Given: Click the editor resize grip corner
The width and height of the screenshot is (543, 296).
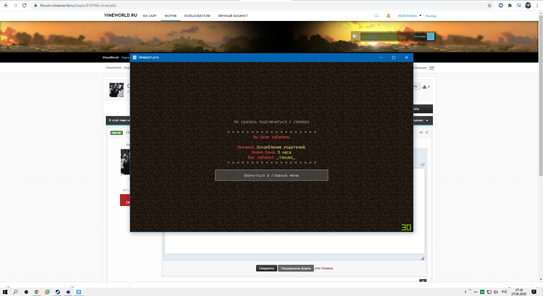Looking at the screenshot, I should coord(422,258).
